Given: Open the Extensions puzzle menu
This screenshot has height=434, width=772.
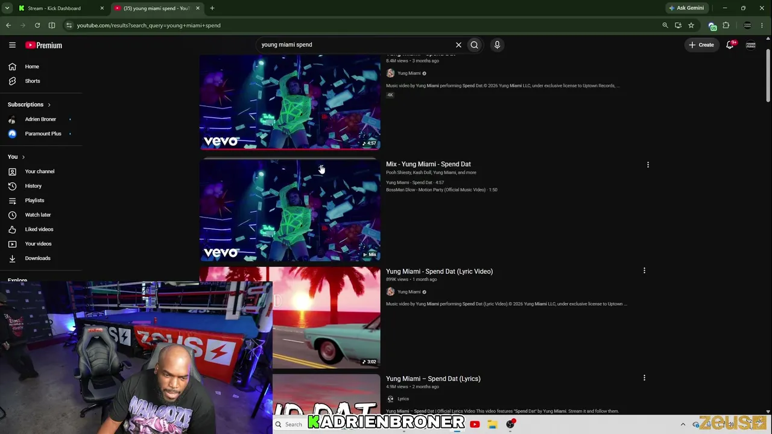Looking at the screenshot, I should coord(726,25).
